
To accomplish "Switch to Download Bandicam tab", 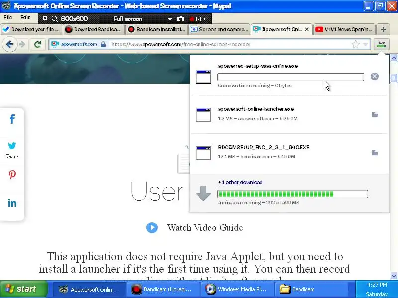I will [x=94, y=29].
